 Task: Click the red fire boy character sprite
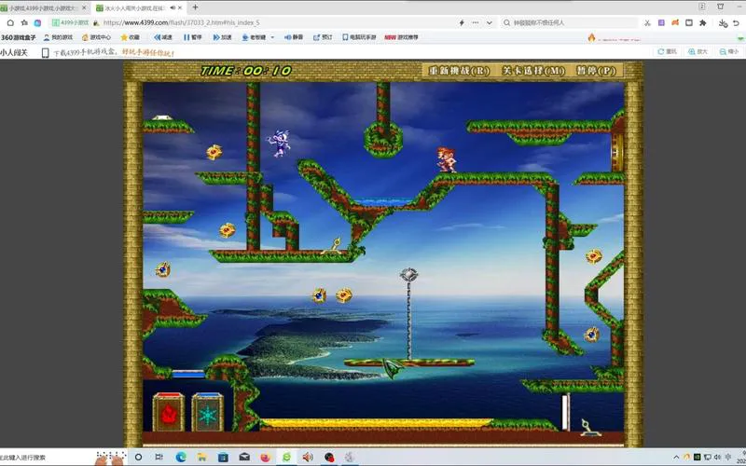point(447,159)
